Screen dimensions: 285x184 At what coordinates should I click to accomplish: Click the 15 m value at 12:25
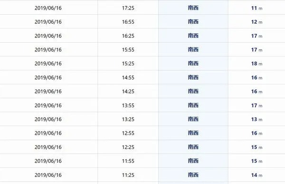(256, 147)
